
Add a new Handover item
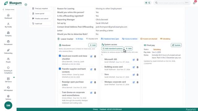[x=93, y=45]
